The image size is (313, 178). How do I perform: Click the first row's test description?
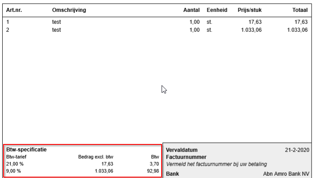coord(57,22)
